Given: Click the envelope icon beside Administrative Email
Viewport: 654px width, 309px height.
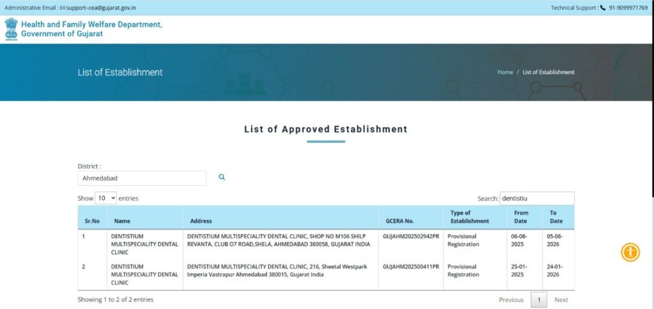Looking at the screenshot, I should click(63, 8).
